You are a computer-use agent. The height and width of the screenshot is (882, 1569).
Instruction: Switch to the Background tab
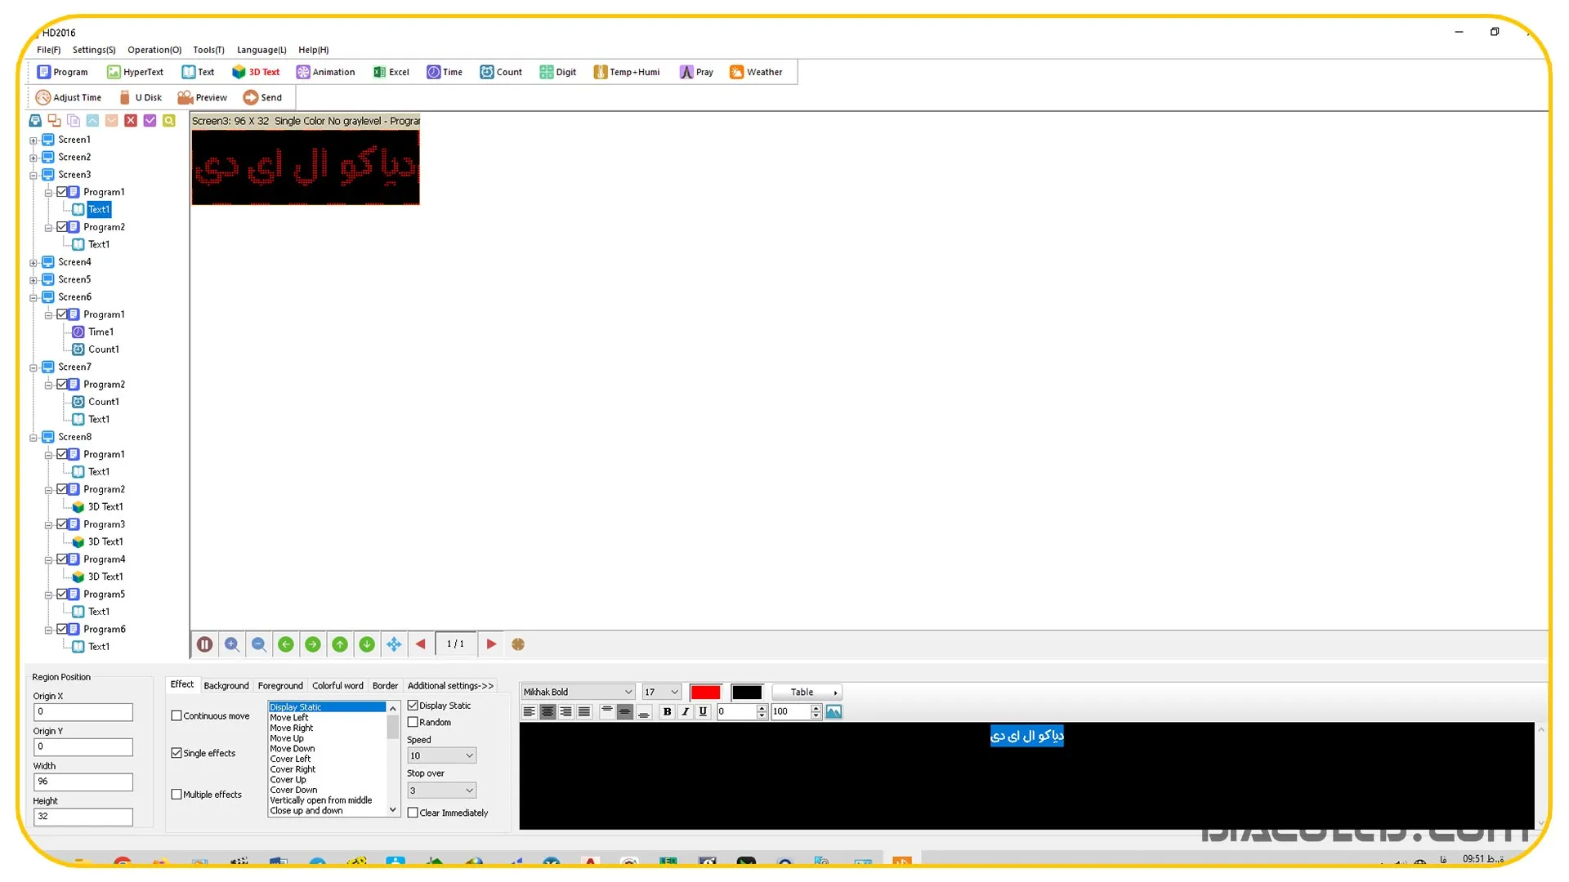[x=226, y=686]
